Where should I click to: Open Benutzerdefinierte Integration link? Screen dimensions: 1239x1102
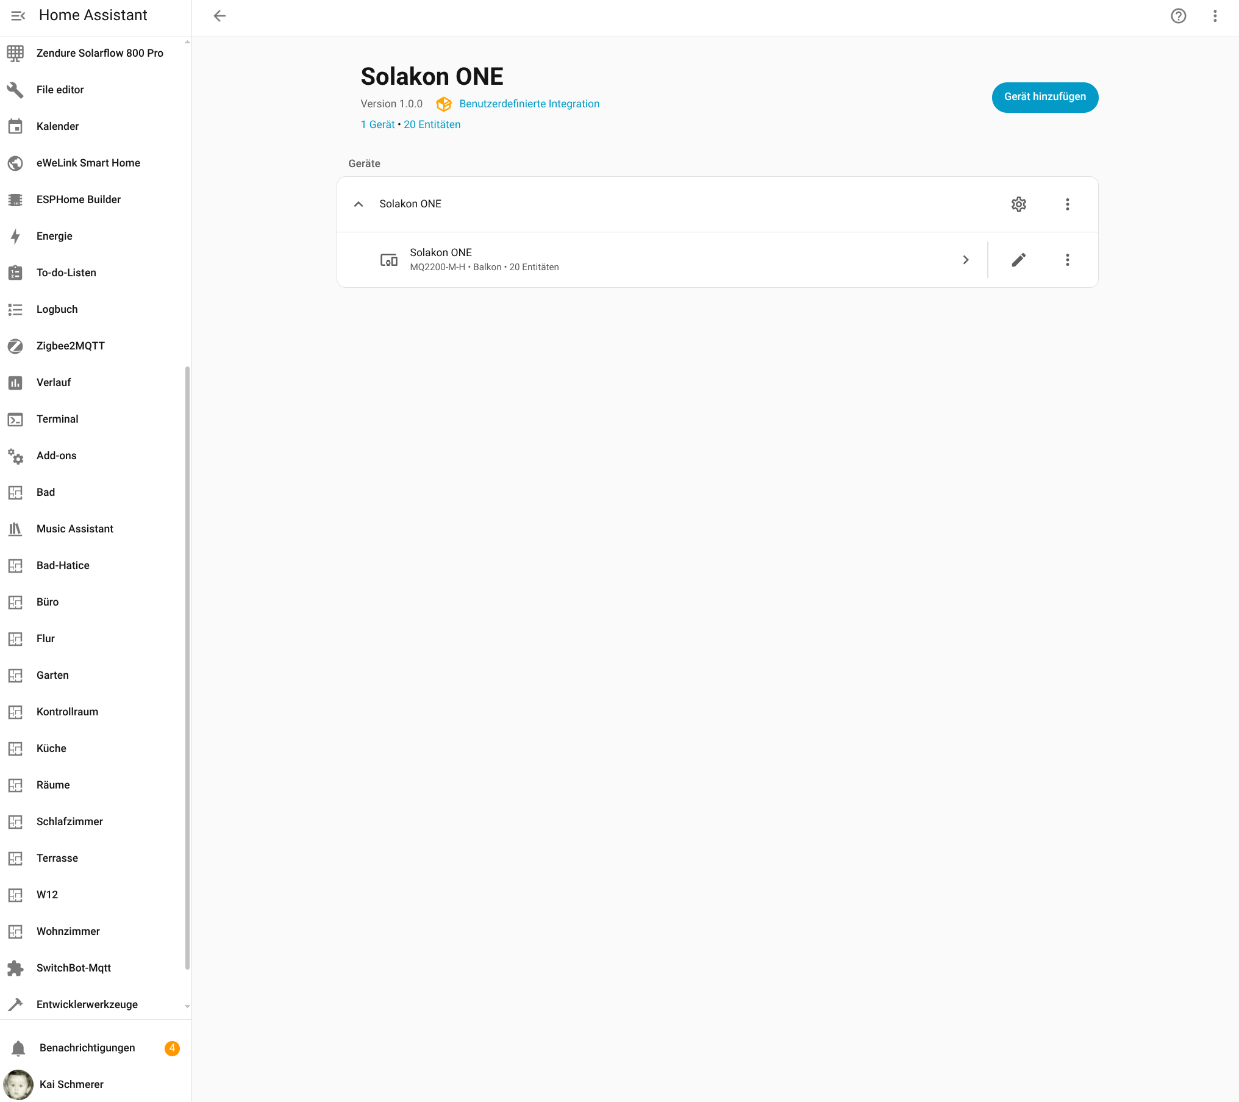click(x=529, y=104)
